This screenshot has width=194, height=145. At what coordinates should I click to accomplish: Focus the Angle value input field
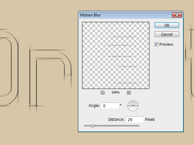(x=110, y=106)
